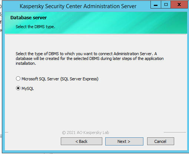Click the 'Select the type of DBMS' description paragraph
This screenshot has height=154, width=189.
click(90, 58)
